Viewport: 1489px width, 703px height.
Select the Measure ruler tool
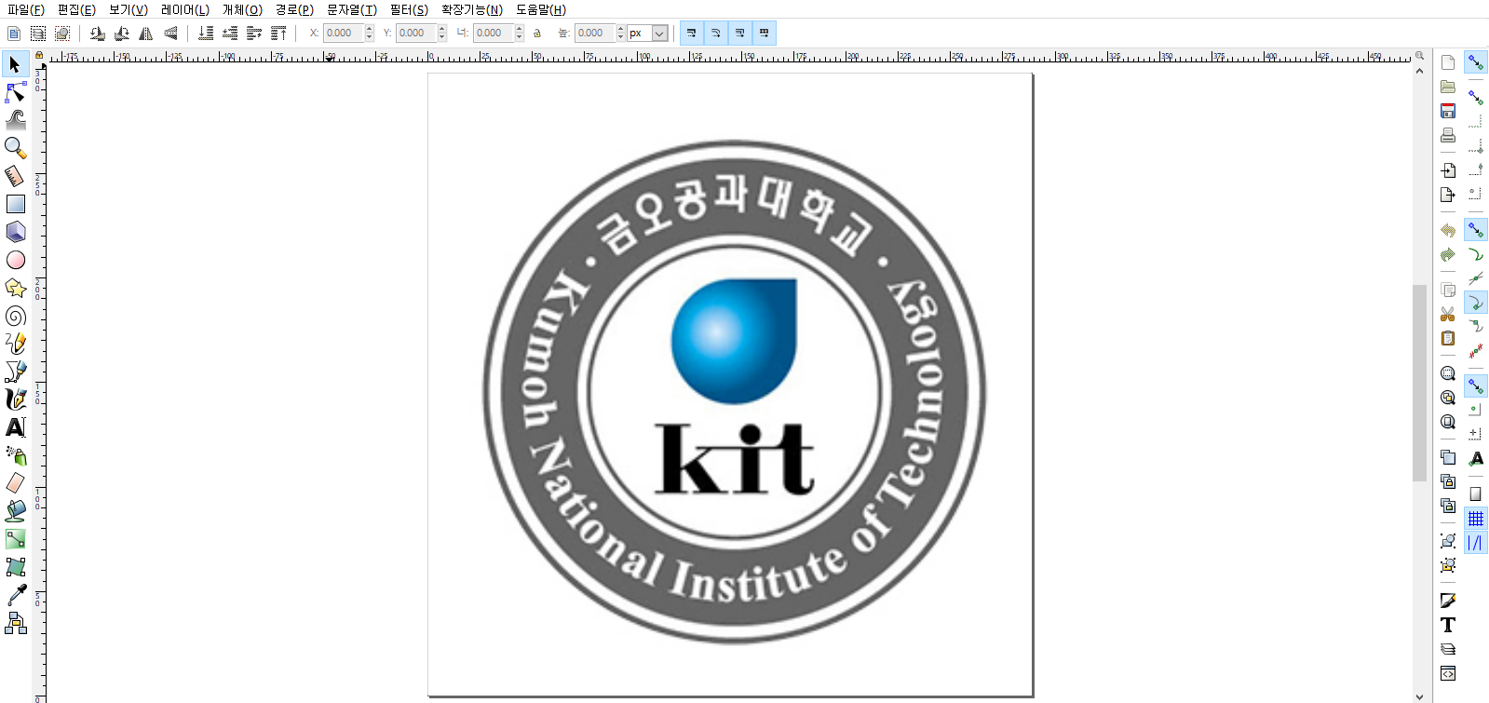tap(15, 176)
